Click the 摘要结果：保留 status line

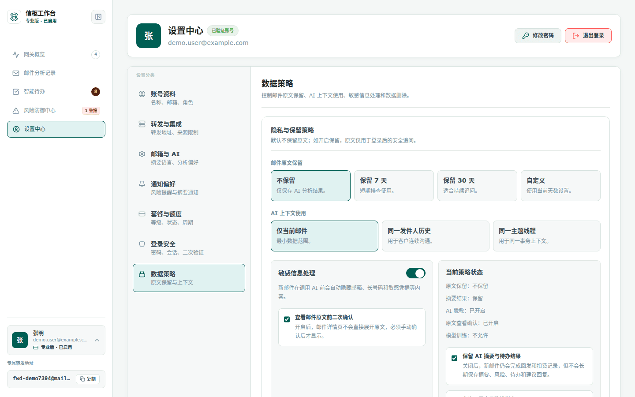pos(464,299)
